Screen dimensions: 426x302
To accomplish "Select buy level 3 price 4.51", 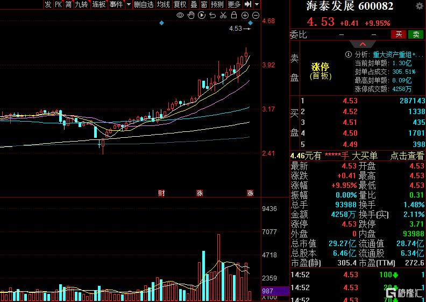I will [x=350, y=122].
